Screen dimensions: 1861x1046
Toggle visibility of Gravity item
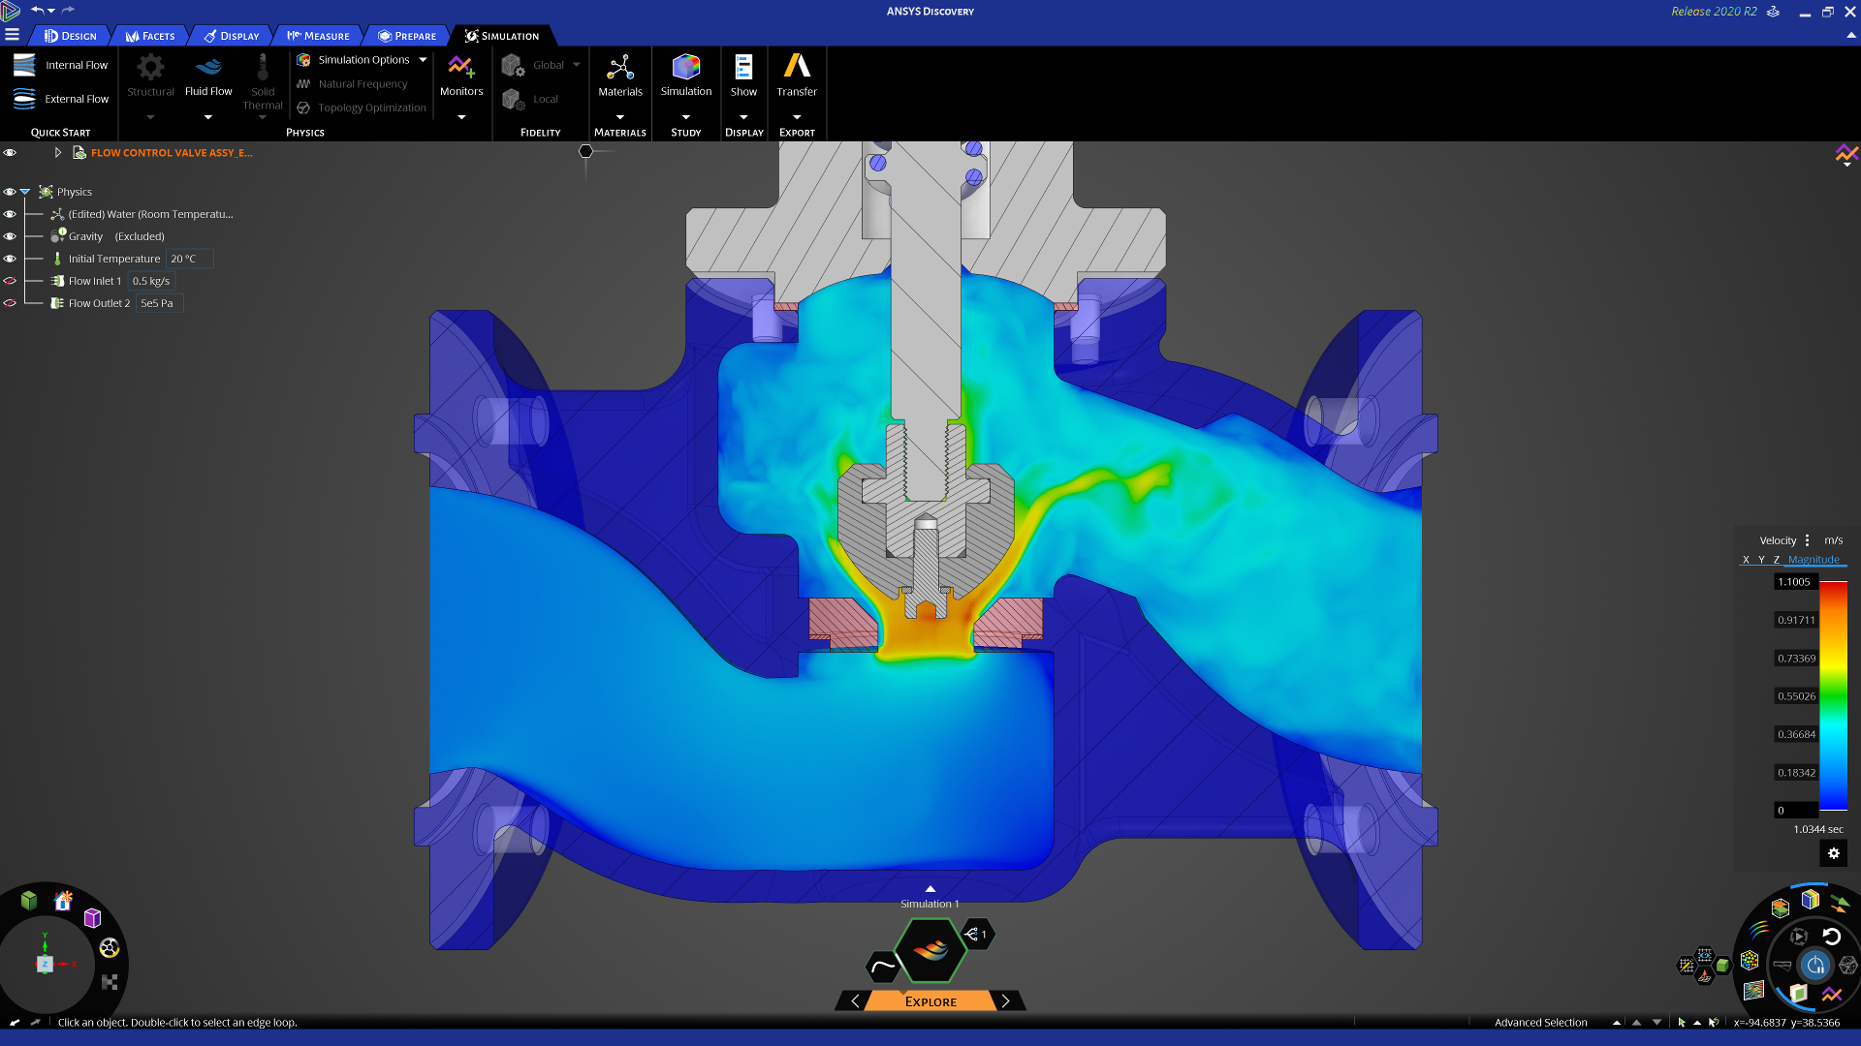pyautogui.click(x=10, y=236)
